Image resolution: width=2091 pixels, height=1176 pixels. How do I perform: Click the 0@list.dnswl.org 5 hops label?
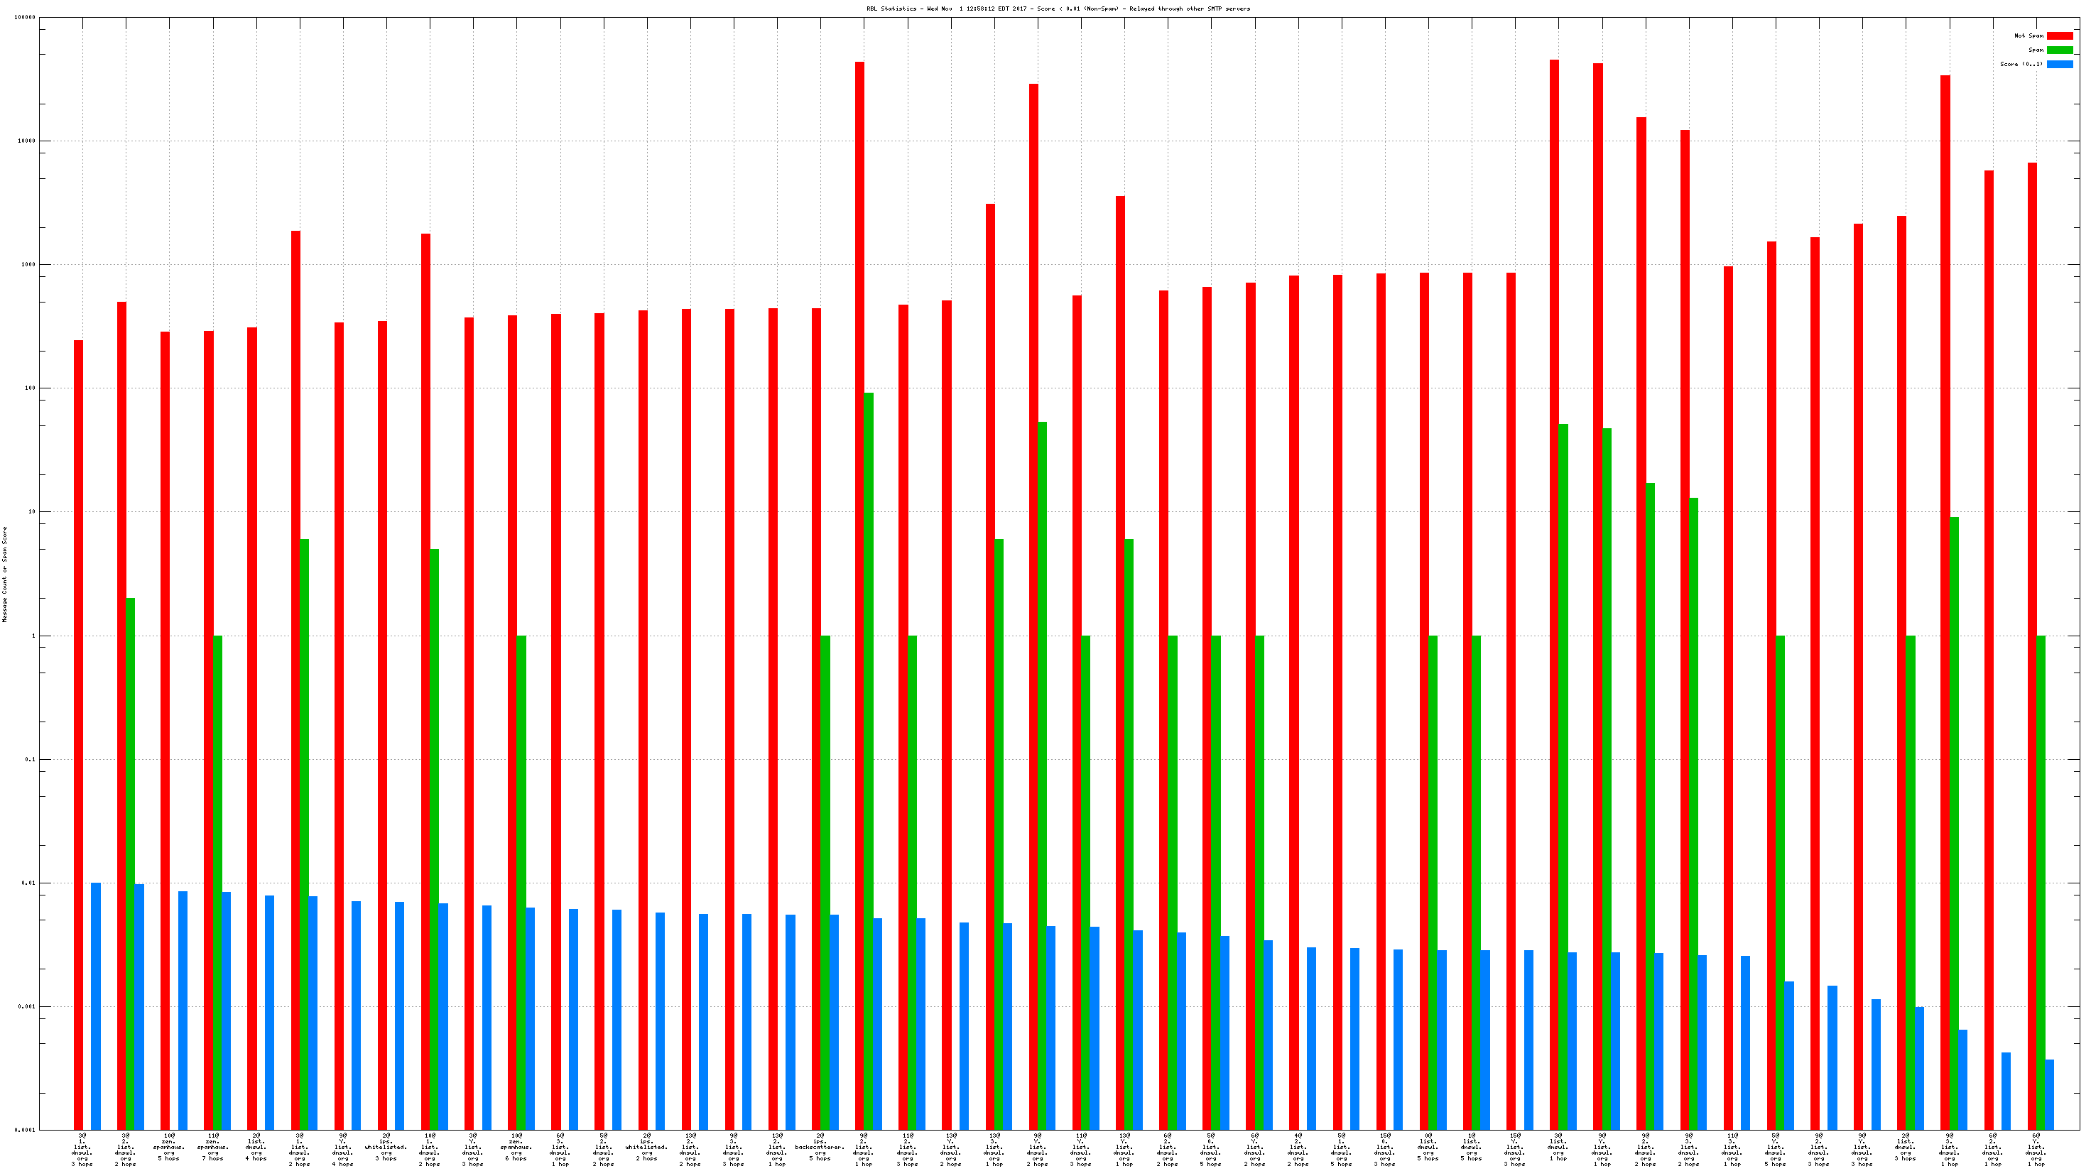(x=1428, y=1148)
